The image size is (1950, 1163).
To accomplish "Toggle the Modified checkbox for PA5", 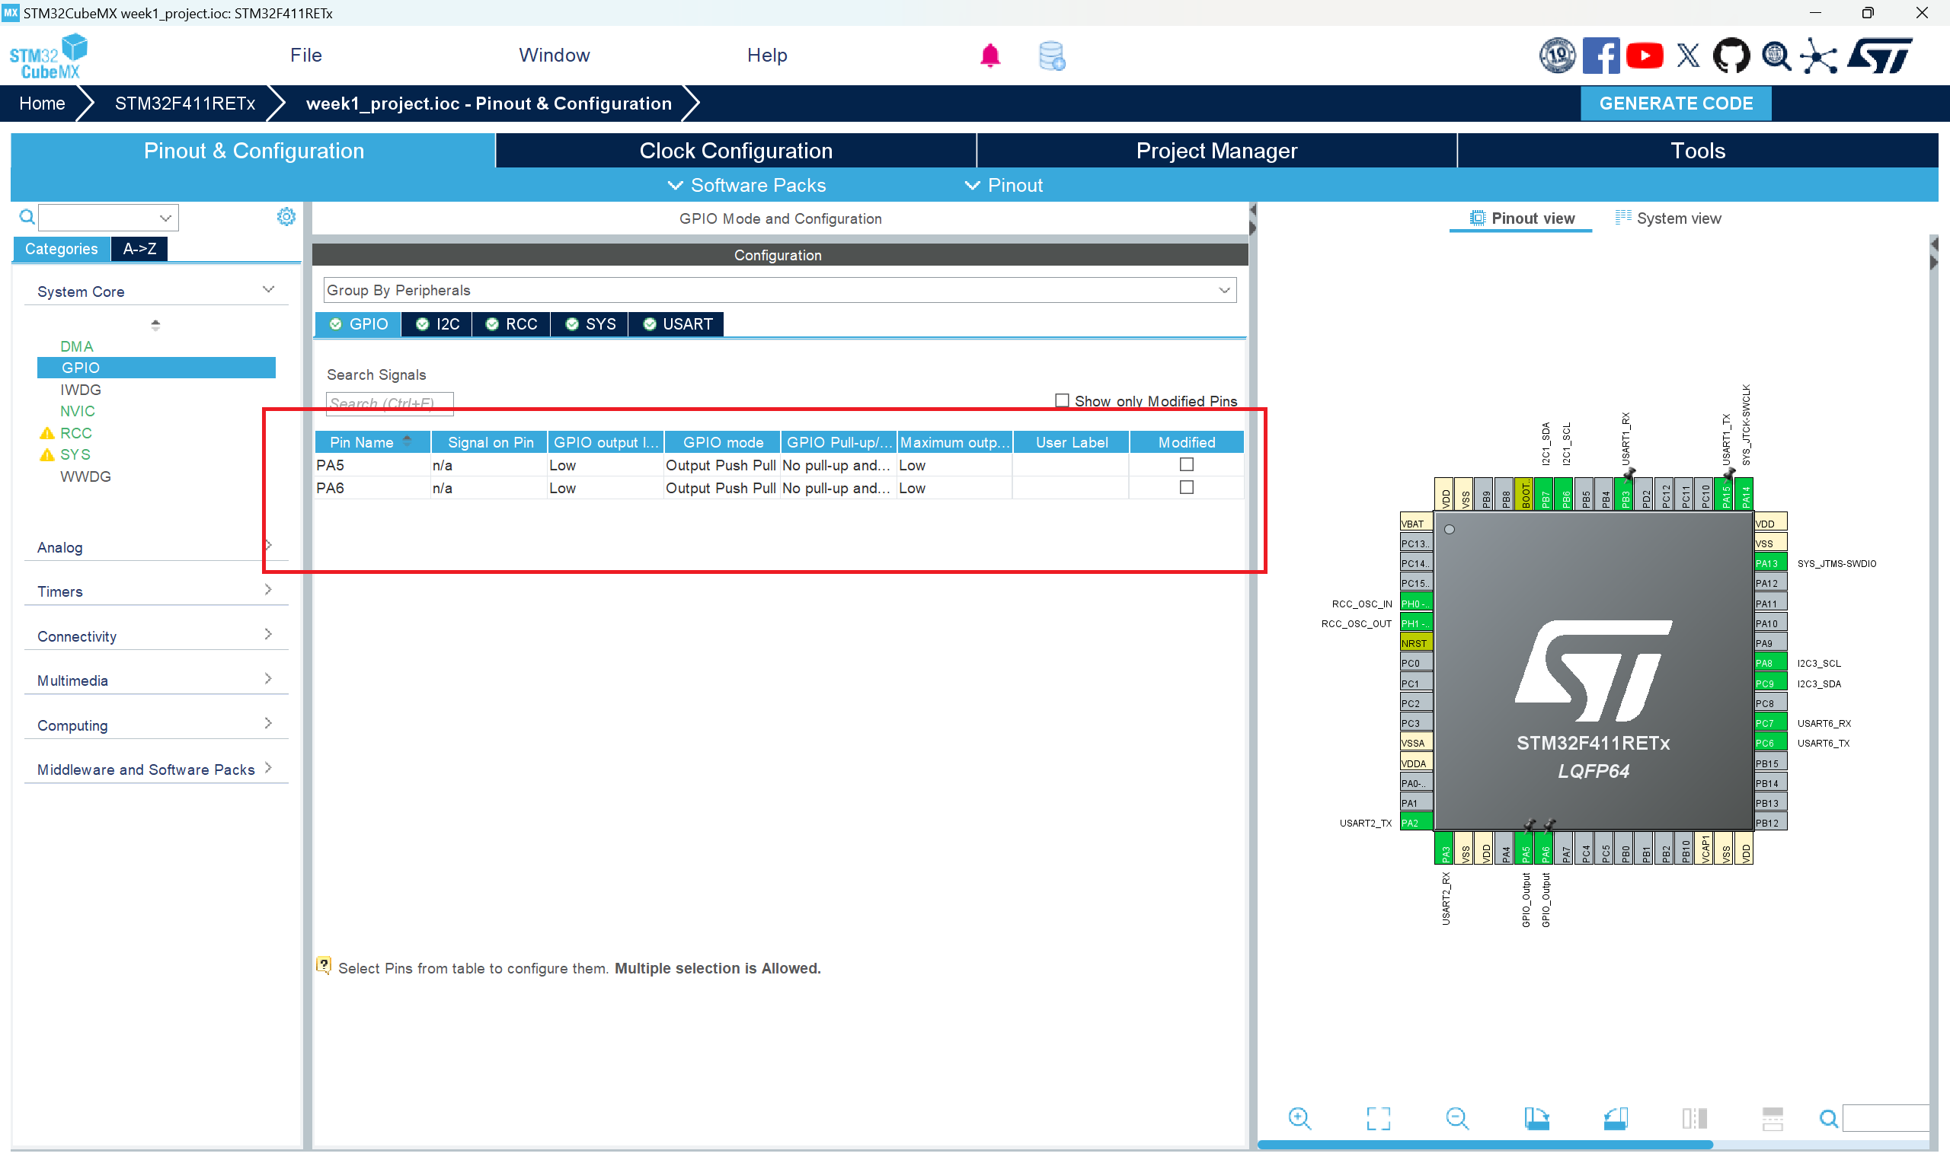I will coord(1186,465).
